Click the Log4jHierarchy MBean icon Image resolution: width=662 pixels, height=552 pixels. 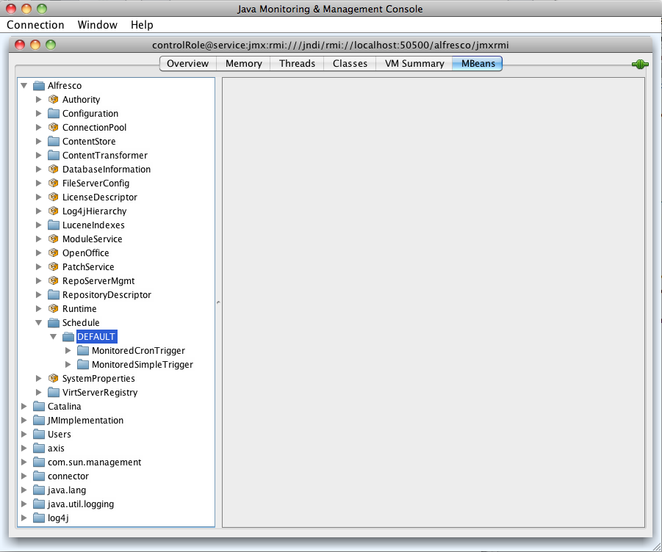(x=53, y=211)
